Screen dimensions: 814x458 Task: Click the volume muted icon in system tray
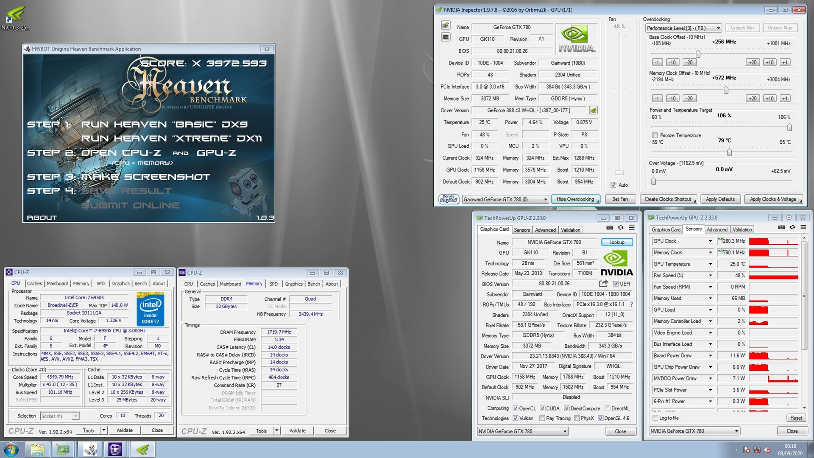pos(767,450)
